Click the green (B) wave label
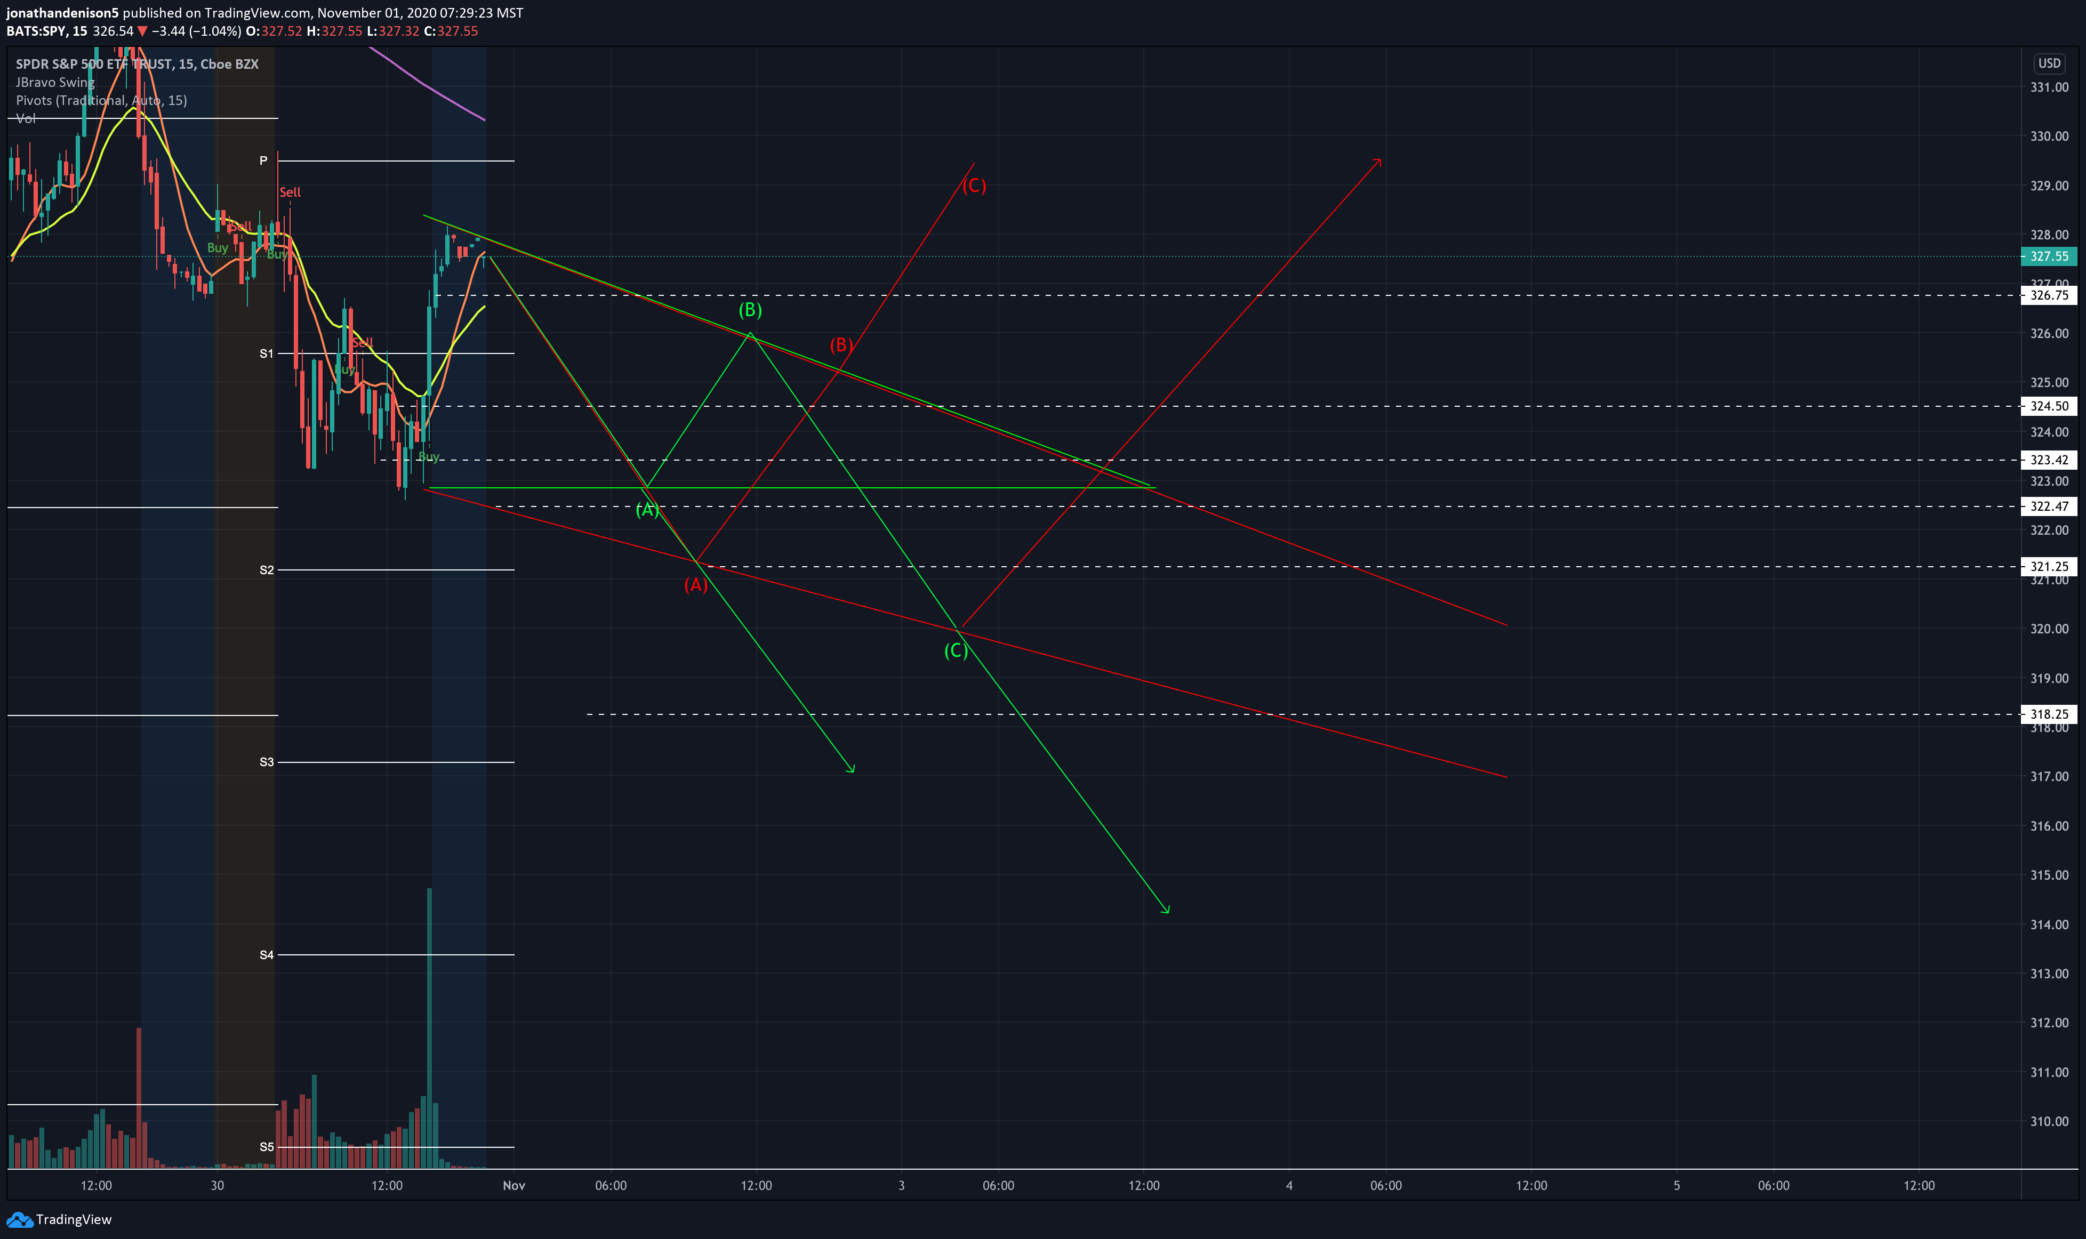Viewport: 2086px width, 1239px height. tap(750, 310)
